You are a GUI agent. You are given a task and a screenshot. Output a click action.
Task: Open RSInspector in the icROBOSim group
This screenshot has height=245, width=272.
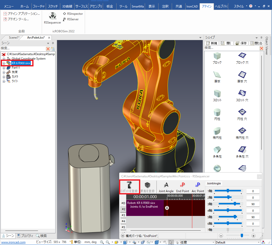click(x=73, y=14)
